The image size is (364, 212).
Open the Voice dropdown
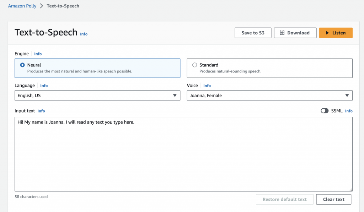(269, 96)
